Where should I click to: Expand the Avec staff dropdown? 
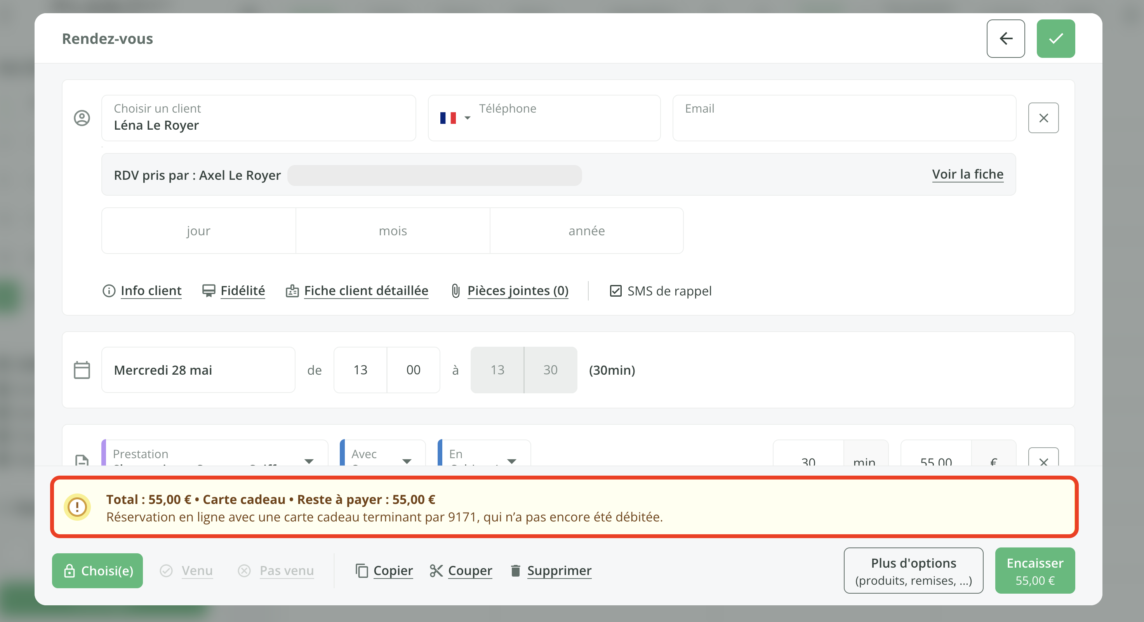(x=406, y=461)
